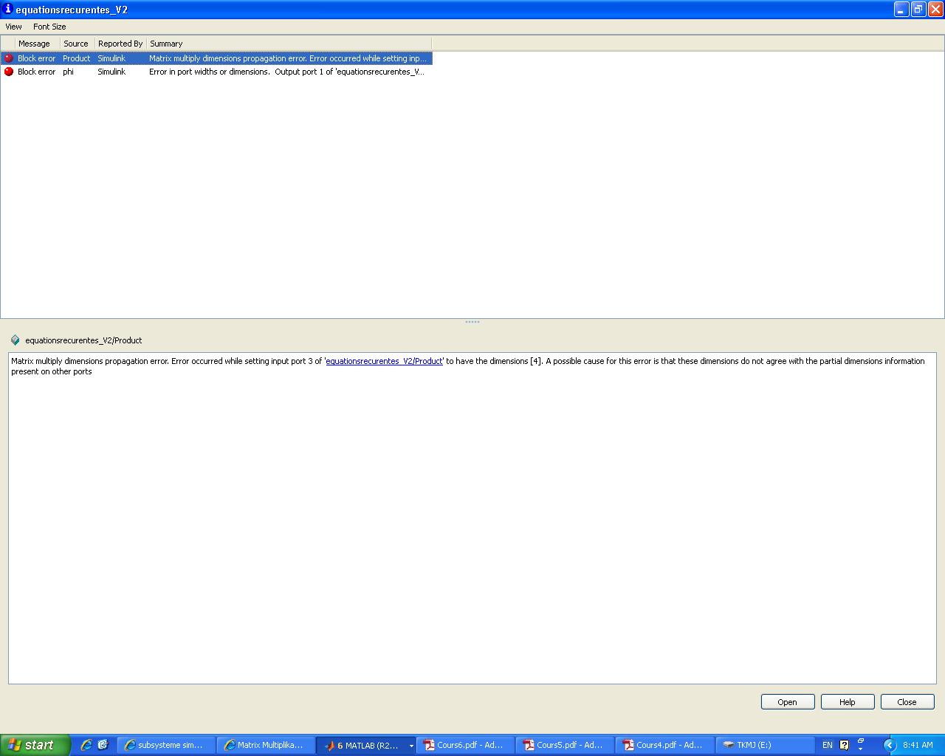The height and width of the screenshot is (756, 945).
Task: Expand hidden system tray icons
Action: point(890,745)
